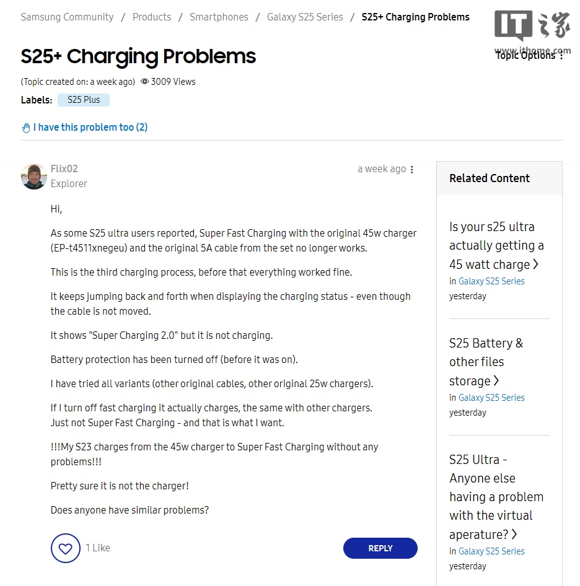Viewport: 580px width, 586px height.
Task: Click the views eye icon
Action: click(x=144, y=82)
